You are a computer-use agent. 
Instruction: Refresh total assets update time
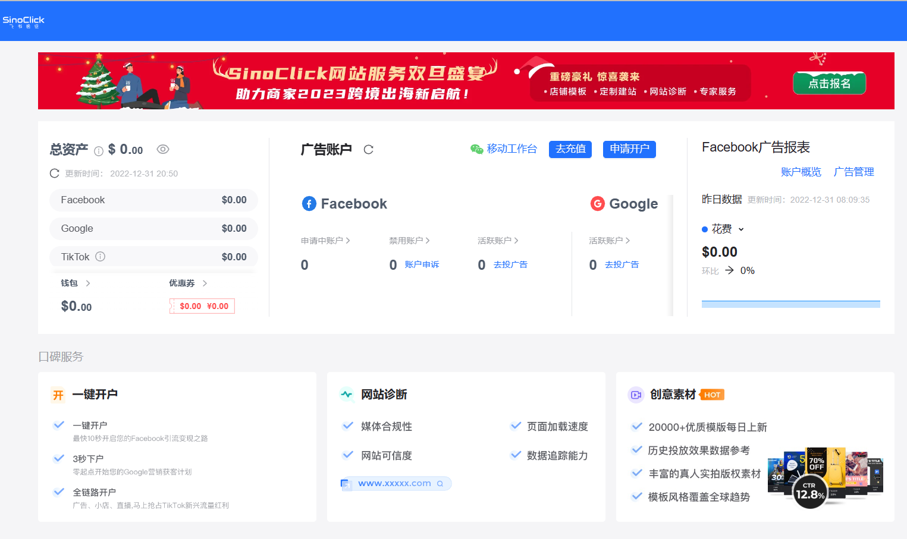click(x=55, y=174)
